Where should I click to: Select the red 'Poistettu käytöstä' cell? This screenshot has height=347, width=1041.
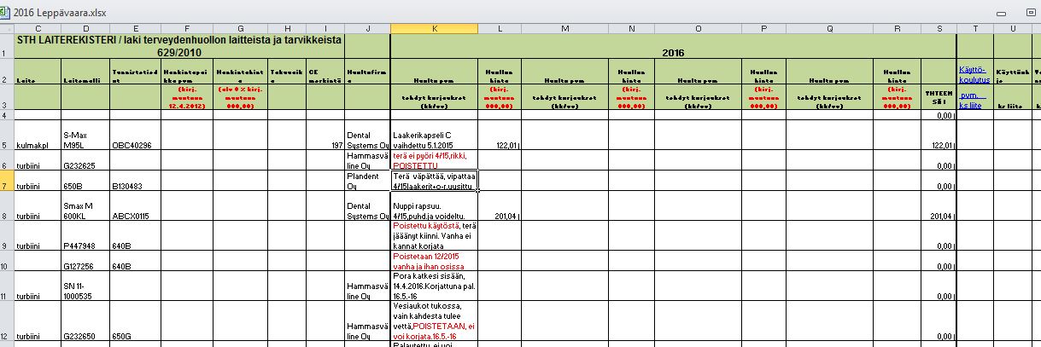pos(434,236)
